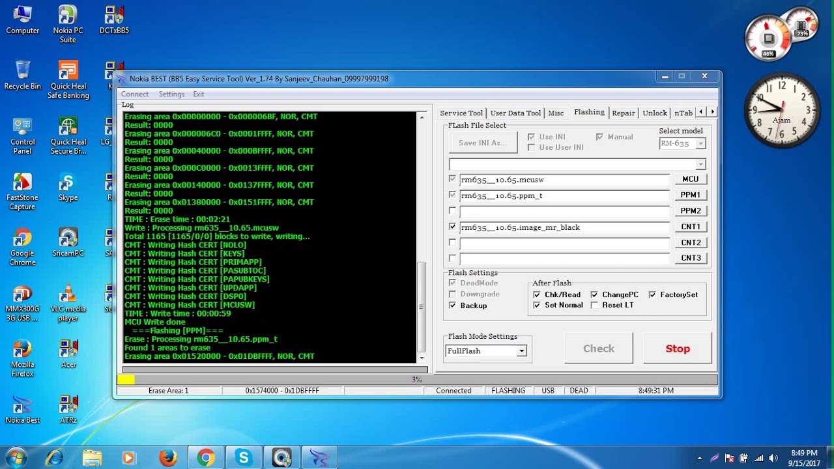Switch to Skype taskbar button
Image resolution: width=834 pixels, height=469 pixels.
244,458
